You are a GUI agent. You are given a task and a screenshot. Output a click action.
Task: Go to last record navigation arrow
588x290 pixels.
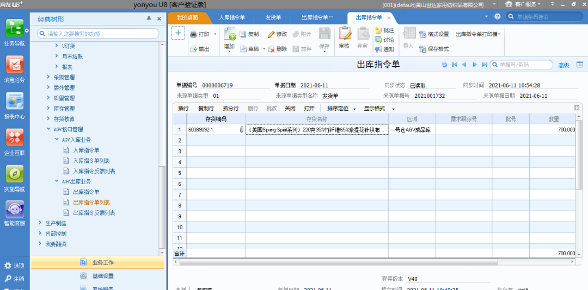coord(485,65)
